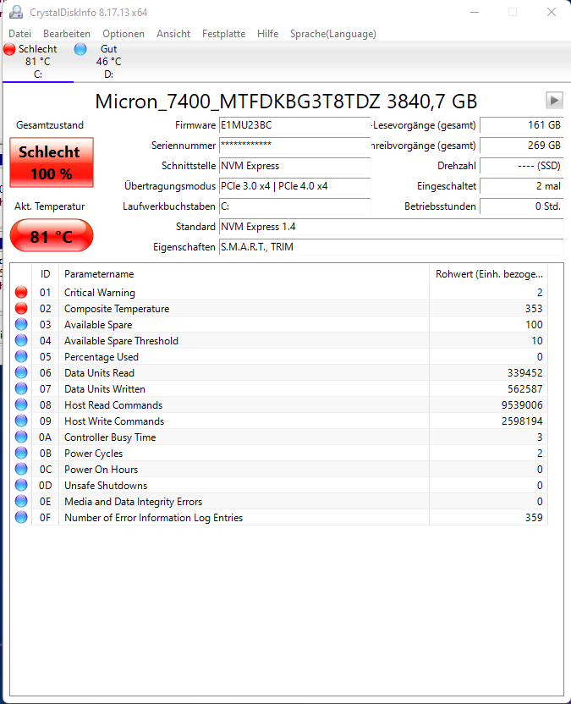Click raw value 359 for Error Log Entries
The height and width of the screenshot is (704, 571).
[534, 518]
